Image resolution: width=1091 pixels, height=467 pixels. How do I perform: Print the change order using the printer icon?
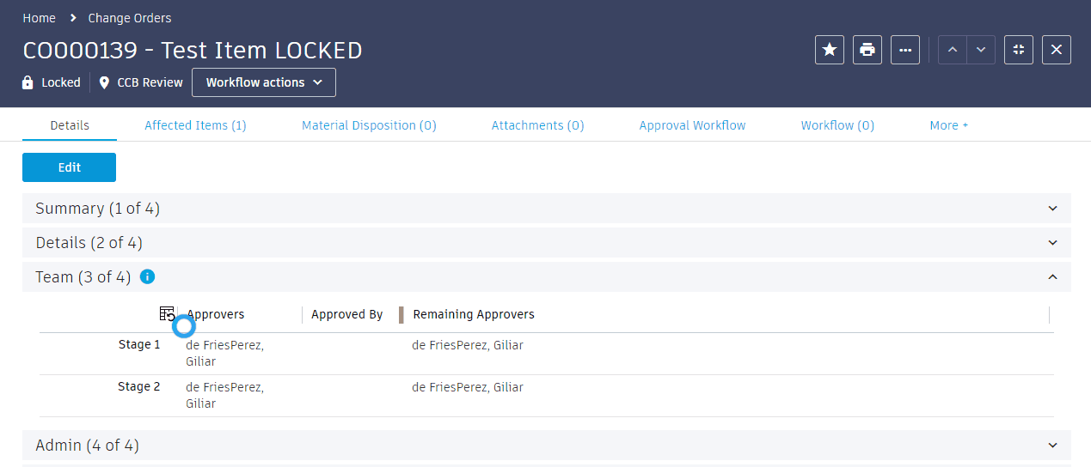(867, 50)
